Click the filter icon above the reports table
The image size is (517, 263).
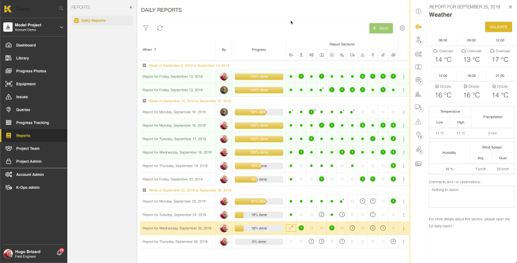pyautogui.click(x=146, y=28)
